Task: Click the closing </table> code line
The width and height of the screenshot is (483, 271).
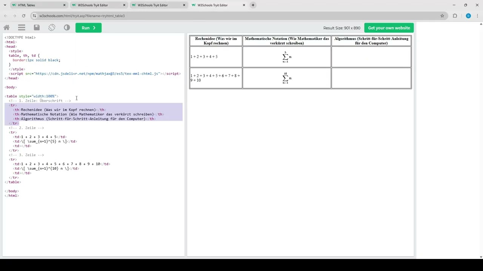Action: [x=13, y=182]
